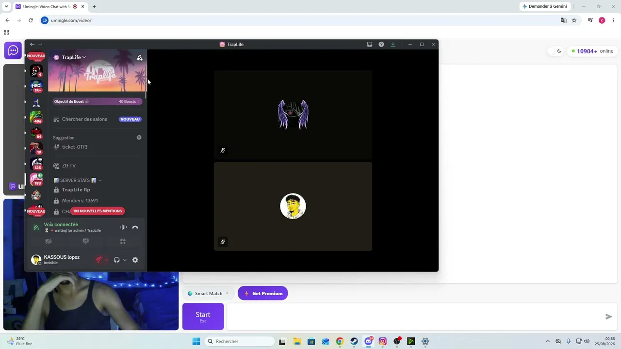The height and width of the screenshot is (349, 621).
Task: Toggle Umingle dark mode switch
Action: click(555, 51)
